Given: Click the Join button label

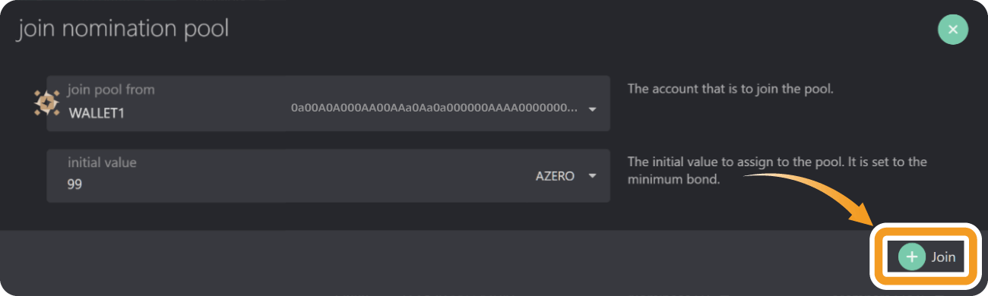Looking at the screenshot, I should pos(943,257).
